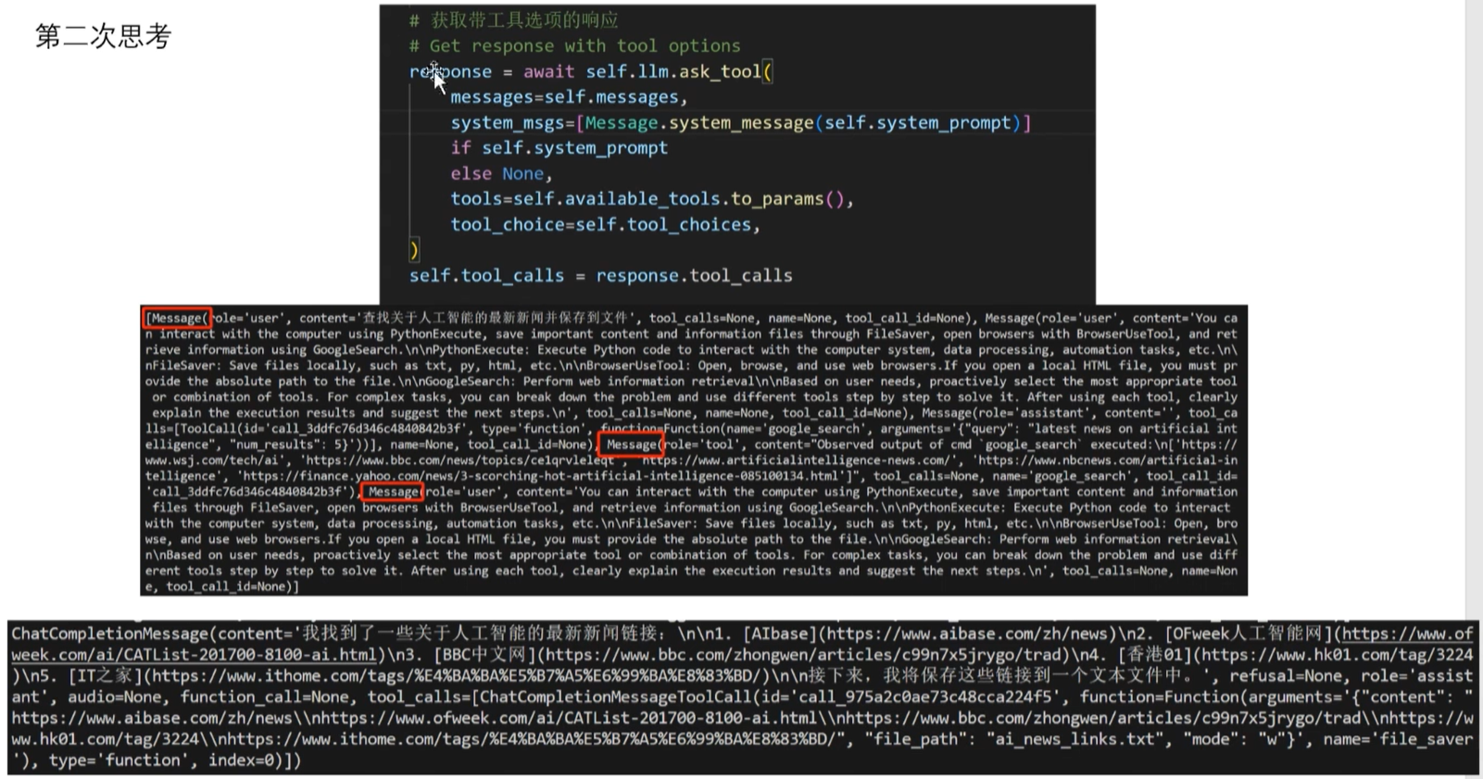Click the "if self.system_prompt" line
Image resolution: width=1483 pixels, height=779 pixels.
(x=559, y=148)
